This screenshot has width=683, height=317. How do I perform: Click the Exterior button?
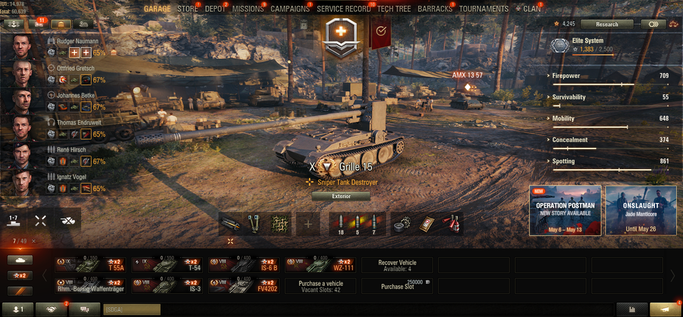tap(341, 196)
